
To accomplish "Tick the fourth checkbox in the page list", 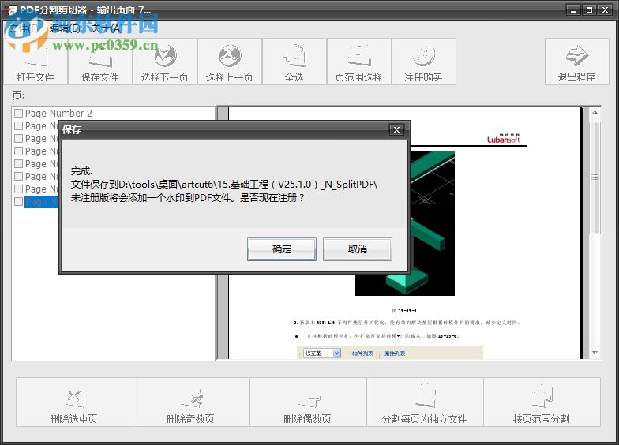I will pos(18,151).
